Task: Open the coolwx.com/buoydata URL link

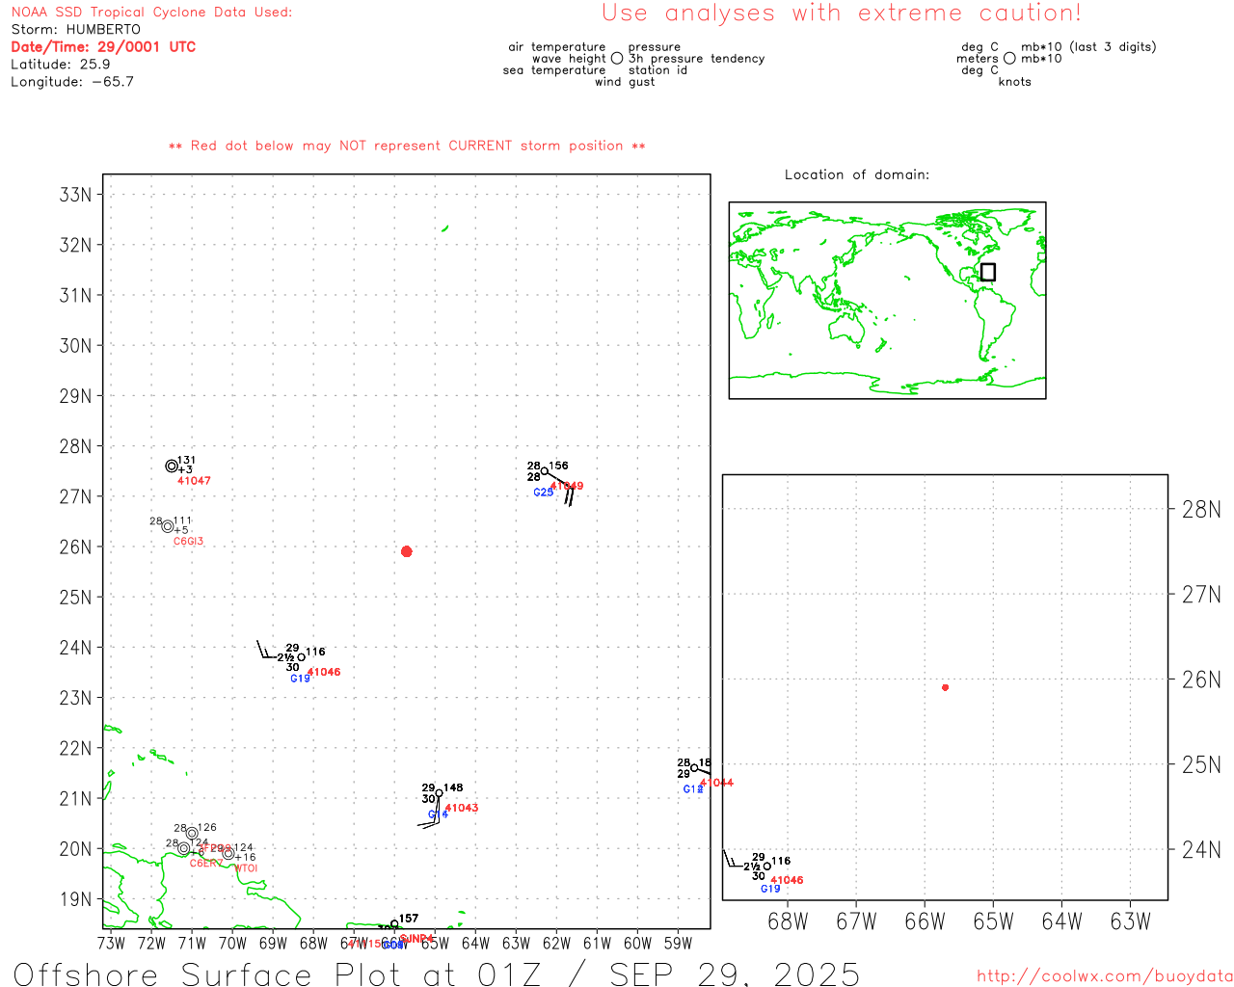Action: pos(1105,976)
